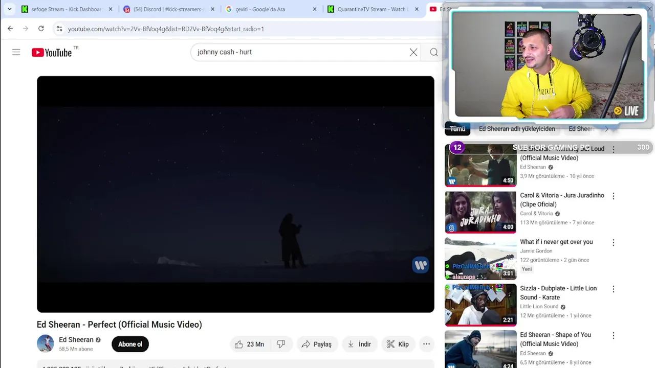
Task: Open Little Lion Sound channel name
Action: (x=539, y=307)
